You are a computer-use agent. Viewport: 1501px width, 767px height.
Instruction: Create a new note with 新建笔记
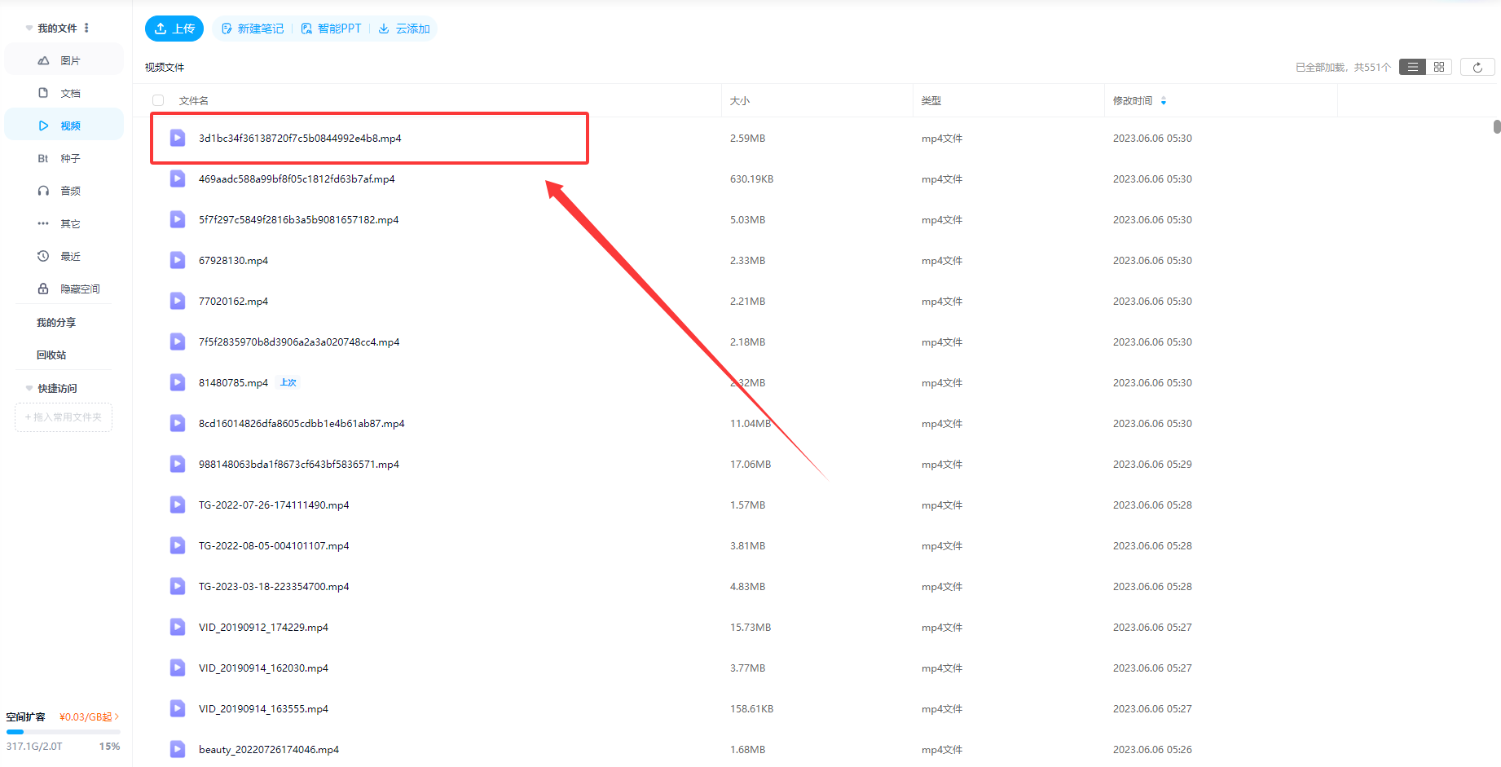coord(253,29)
